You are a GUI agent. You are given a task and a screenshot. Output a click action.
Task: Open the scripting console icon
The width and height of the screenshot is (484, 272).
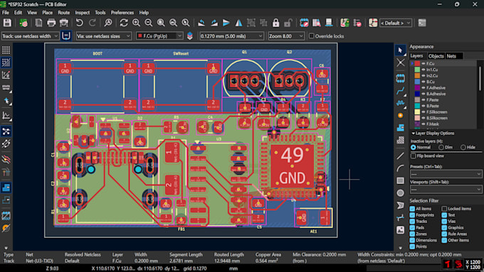point(422,23)
